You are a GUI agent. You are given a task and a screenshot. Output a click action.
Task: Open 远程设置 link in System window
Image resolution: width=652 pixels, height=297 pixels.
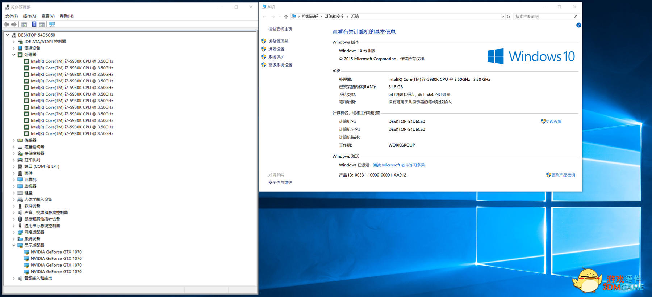[276, 49]
